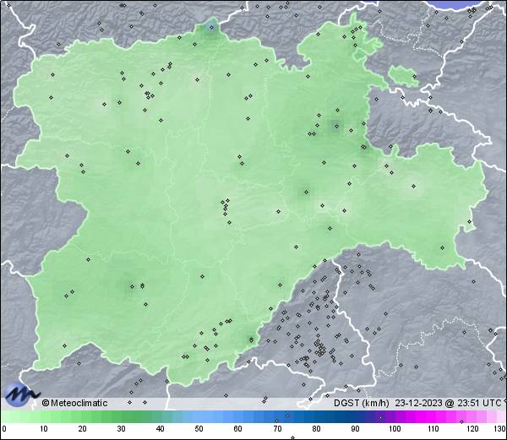Click the 23-12-2023 date stamp

click(x=419, y=403)
